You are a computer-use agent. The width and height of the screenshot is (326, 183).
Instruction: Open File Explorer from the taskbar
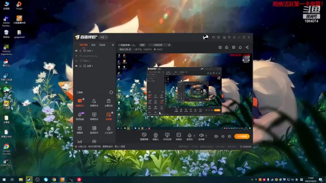21,179
